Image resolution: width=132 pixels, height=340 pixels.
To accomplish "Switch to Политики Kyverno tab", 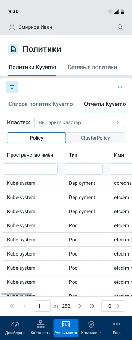I will click(x=32, y=67).
